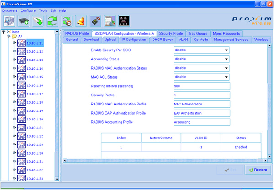Select device 10.10.1.19 in tree

tap(35, 111)
